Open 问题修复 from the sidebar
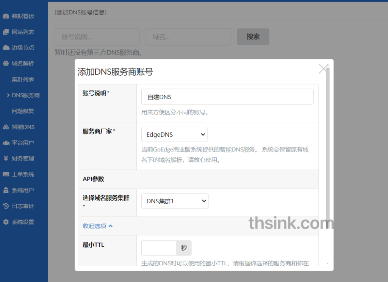Viewport: 388px width, 282px height. pyautogui.click(x=22, y=111)
